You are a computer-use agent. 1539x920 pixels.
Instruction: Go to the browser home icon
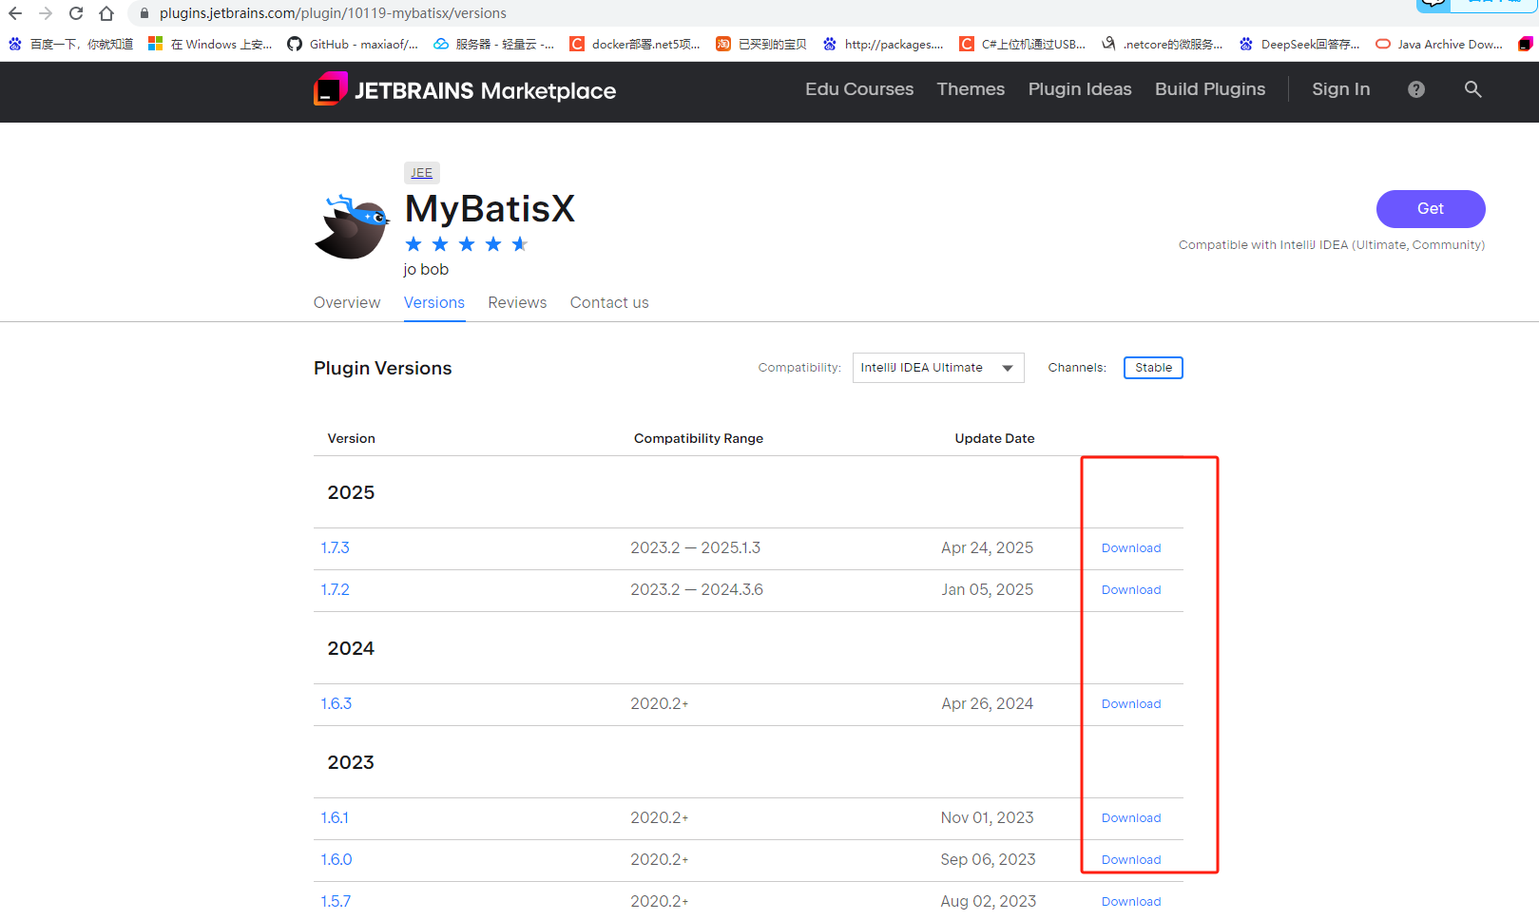106,13
